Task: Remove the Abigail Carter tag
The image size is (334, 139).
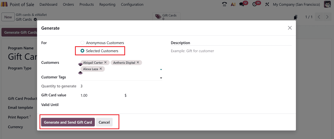Action: tap(105, 62)
